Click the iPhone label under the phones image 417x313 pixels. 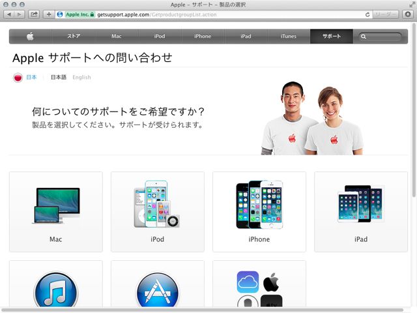[x=259, y=239]
